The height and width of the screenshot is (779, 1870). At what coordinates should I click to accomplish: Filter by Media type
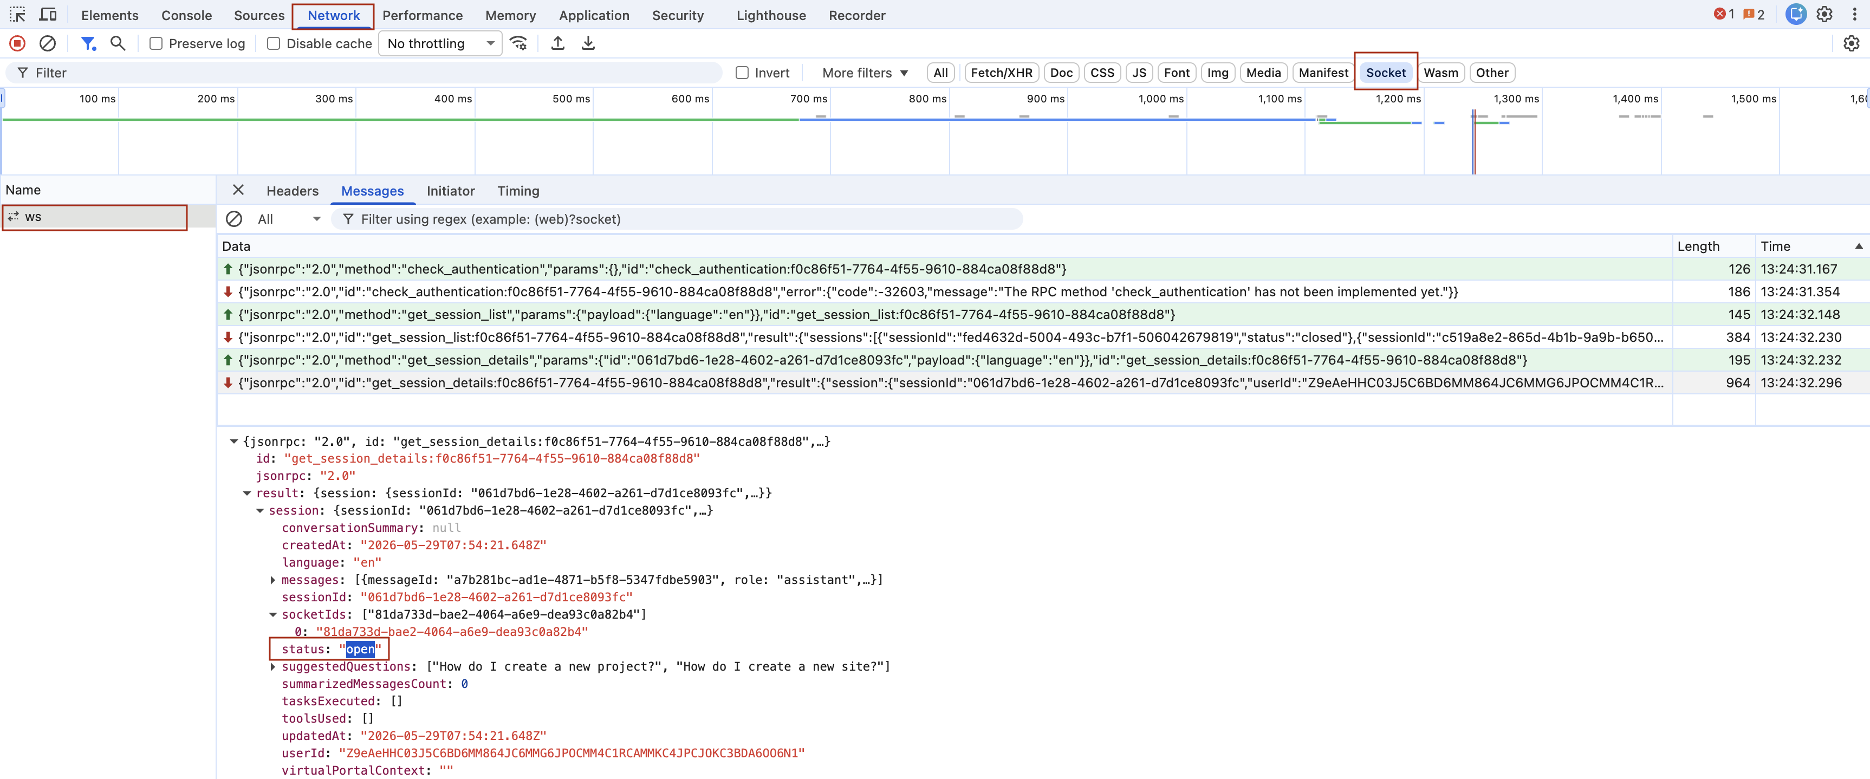click(1263, 73)
